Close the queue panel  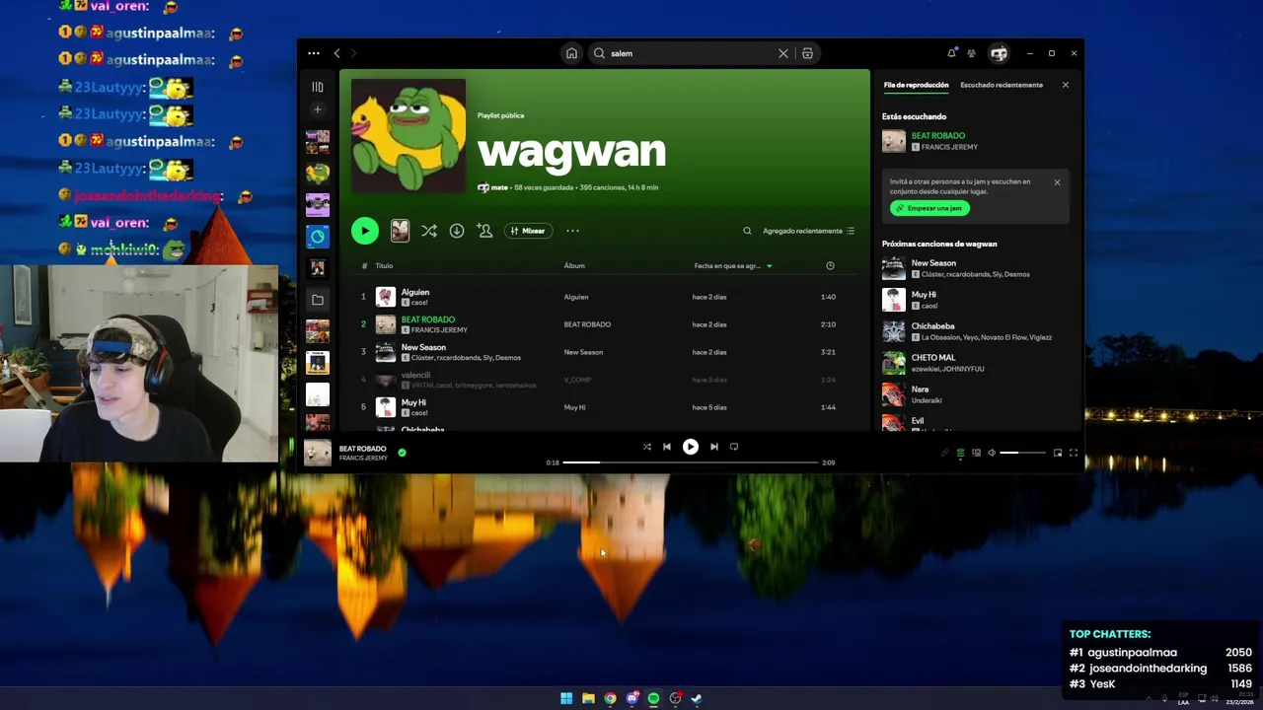(1066, 85)
